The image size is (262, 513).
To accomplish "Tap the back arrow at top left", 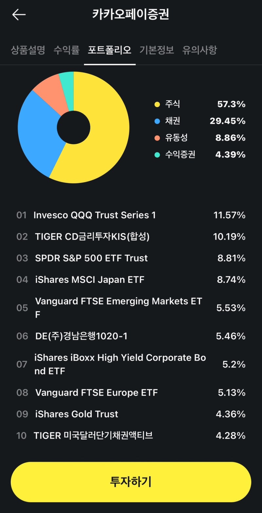I will (19, 14).
